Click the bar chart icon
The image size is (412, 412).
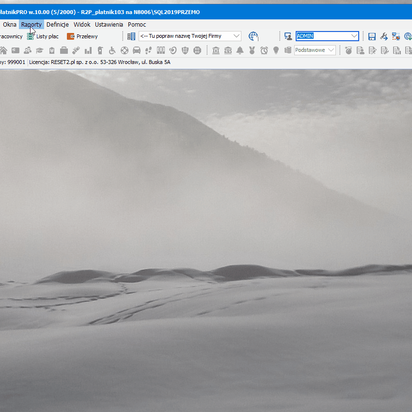tap(88, 50)
